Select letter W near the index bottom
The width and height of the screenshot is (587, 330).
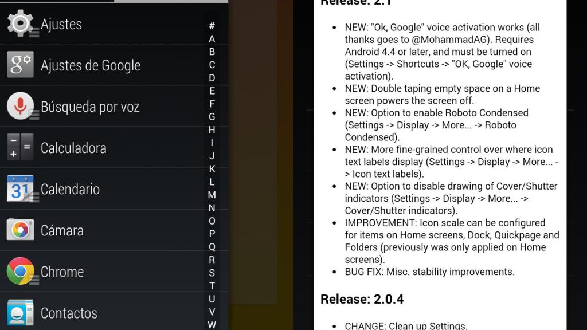click(x=212, y=325)
